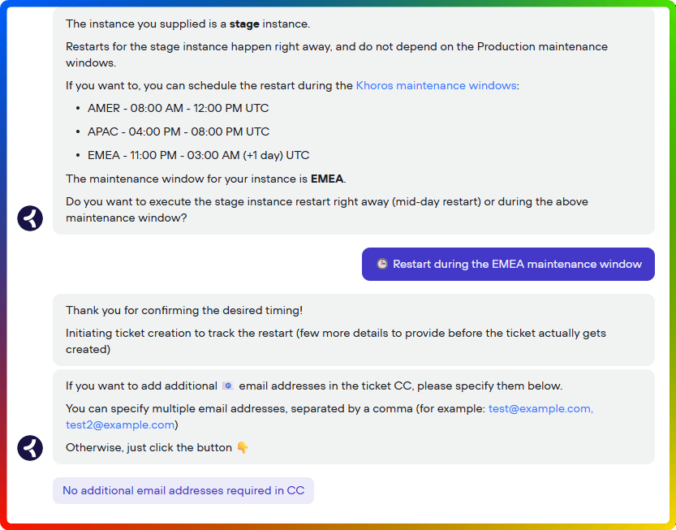Click the AMER 08:00 AM - 12:00 PM UTC bullet
676x530 pixels.
pos(178,108)
